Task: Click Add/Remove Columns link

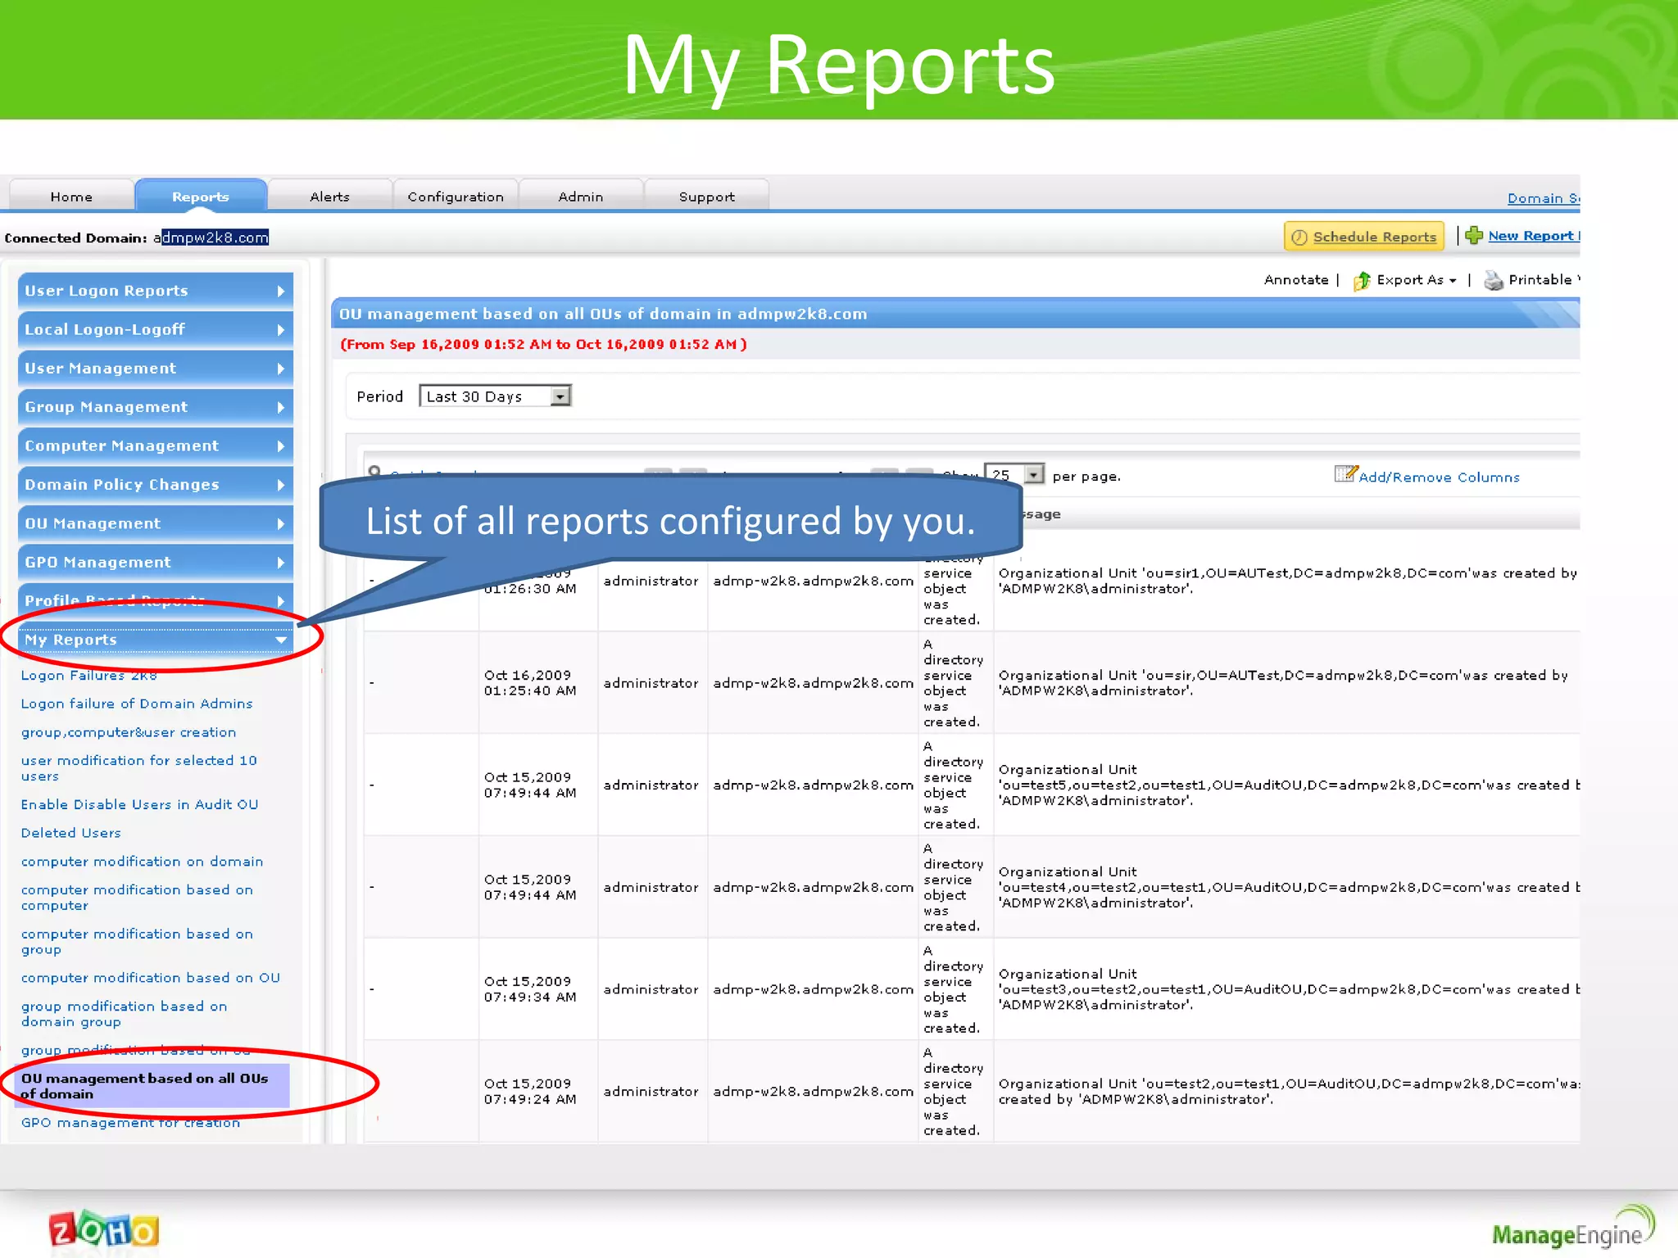Action: coord(1439,477)
